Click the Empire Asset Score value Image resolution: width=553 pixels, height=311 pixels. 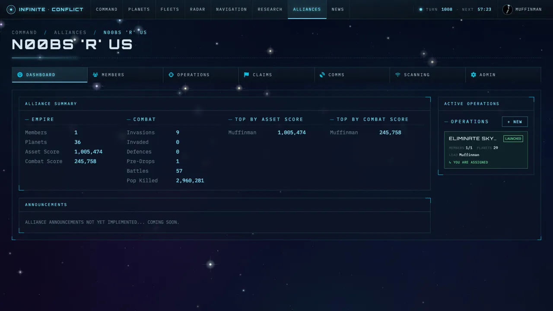[x=89, y=152]
